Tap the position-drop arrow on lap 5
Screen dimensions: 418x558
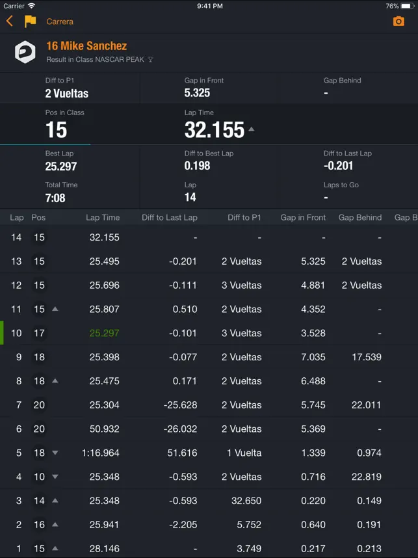tap(55, 453)
